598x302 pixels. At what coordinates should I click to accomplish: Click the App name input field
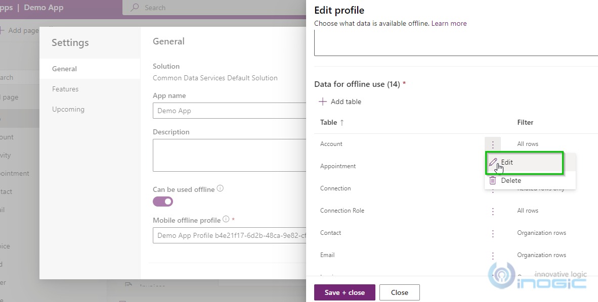click(x=230, y=111)
